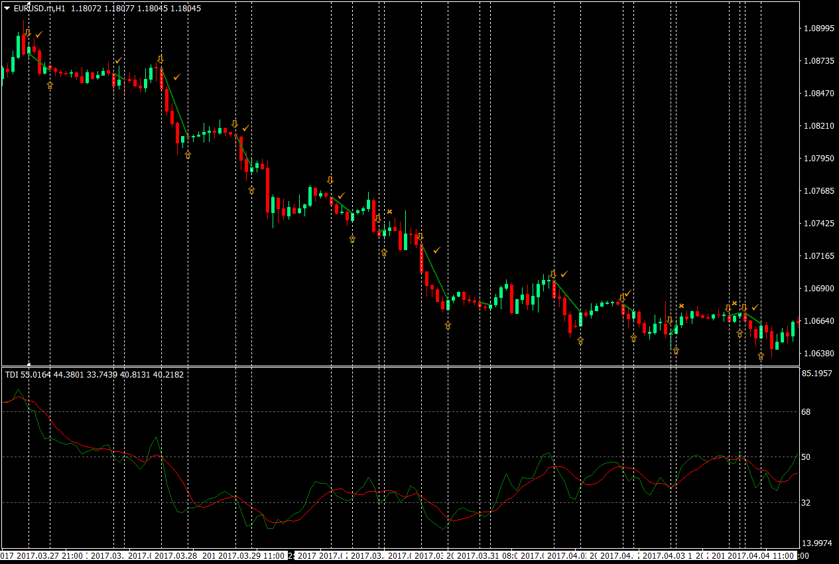Screen dimensions: 839x564
Task: Click the checkmark signal near the 2017.04.04 candles
Action: coord(756,307)
